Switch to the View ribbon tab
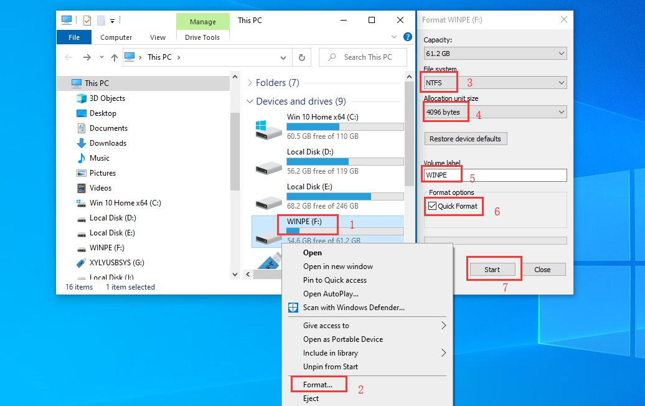This screenshot has height=406, width=645. (158, 37)
